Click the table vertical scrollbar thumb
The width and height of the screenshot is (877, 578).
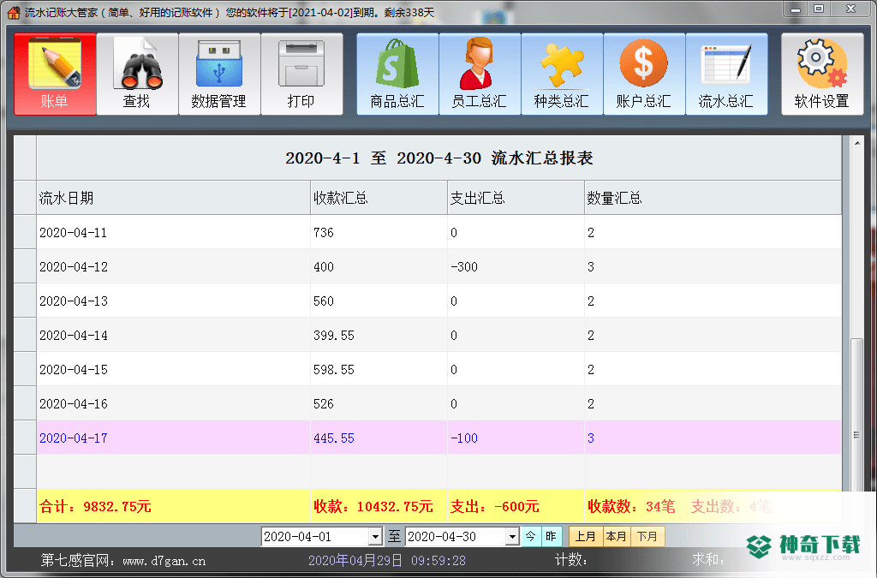pyautogui.click(x=856, y=436)
